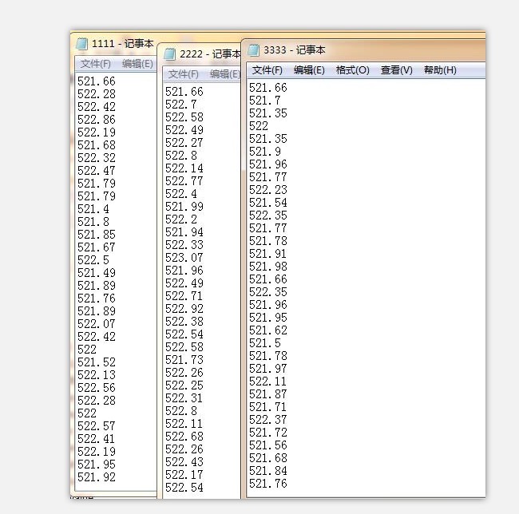The width and height of the screenshot is (519, 514).
Task: Open 编辑(E) menu in the 2222 window
Action: [225, 74]
